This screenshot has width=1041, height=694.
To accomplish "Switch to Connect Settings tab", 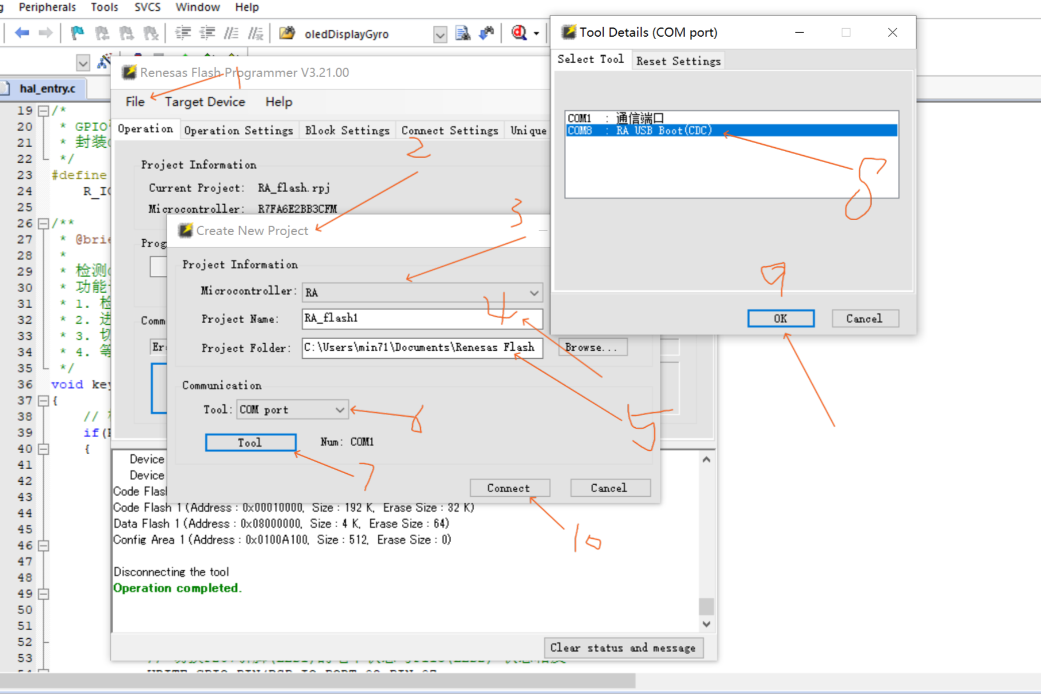I will (450, 131).
